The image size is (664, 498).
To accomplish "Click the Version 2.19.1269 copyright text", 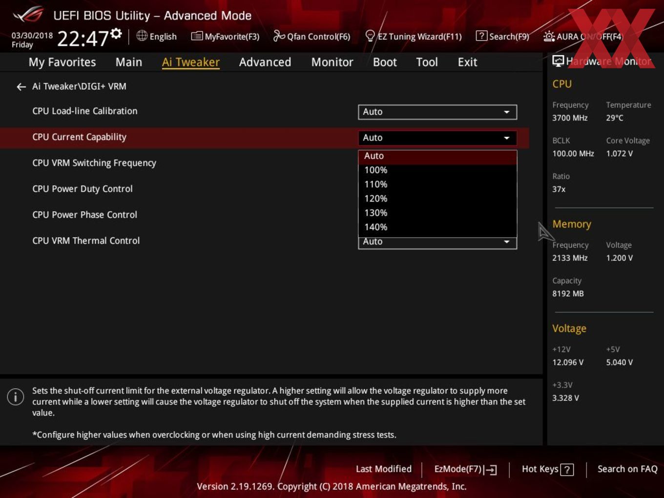I will (x=332, y=486).
